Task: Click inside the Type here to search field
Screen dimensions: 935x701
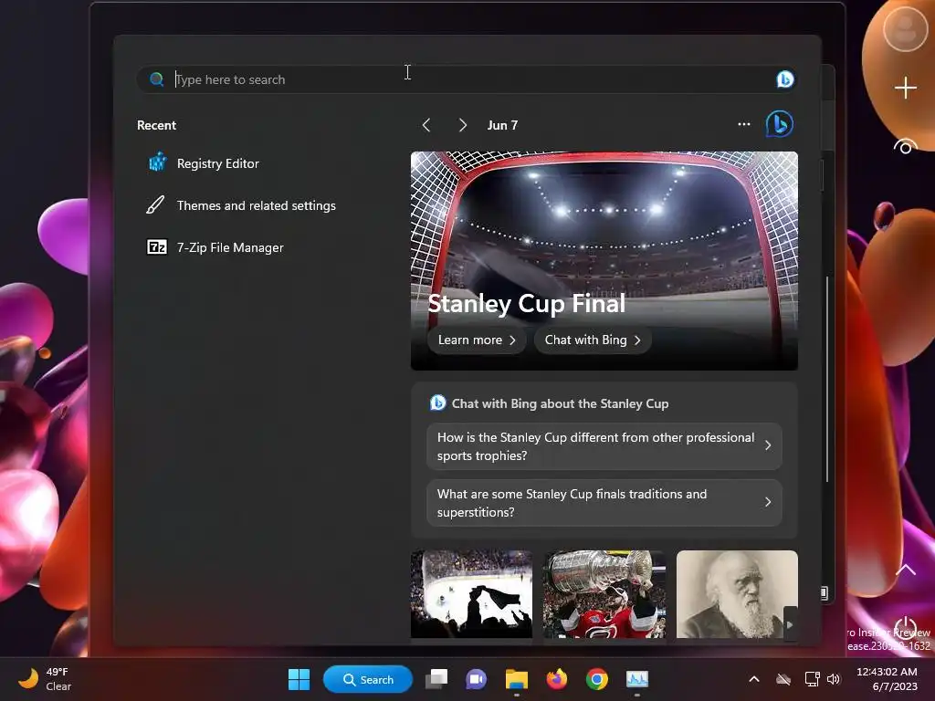Action: (465, 79)
